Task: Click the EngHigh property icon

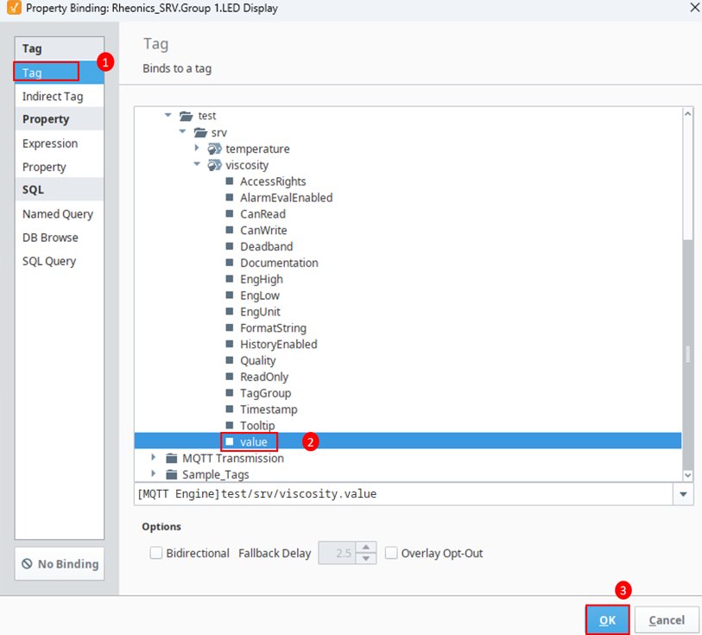Action: tap(230, 278)
